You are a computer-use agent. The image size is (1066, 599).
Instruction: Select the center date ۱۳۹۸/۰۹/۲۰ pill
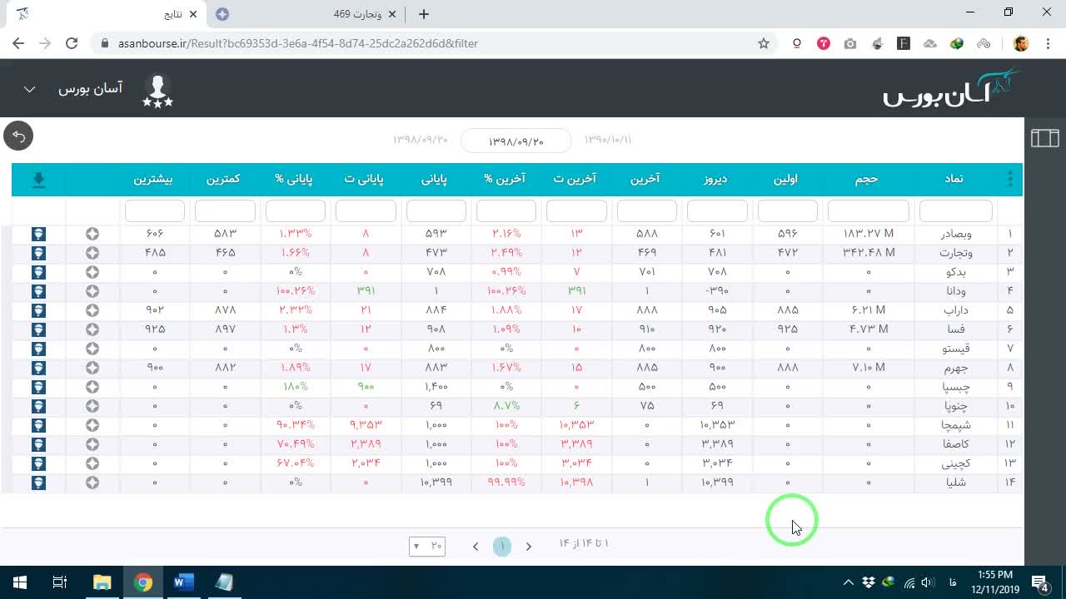[x=516, y=141]
